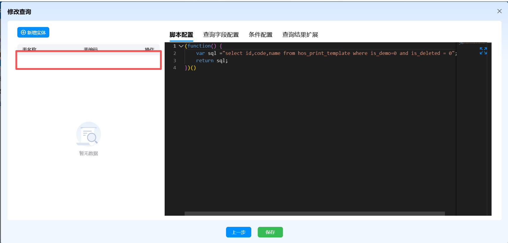Click the 表名称 column header
Screen dimensions: 508x243
29,48
